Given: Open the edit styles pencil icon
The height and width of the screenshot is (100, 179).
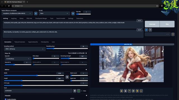Looking at the screenshot, I should coord(173,34).
